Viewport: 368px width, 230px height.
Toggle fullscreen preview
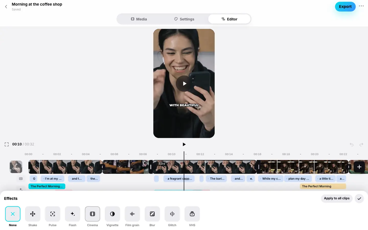[x=7, y=144]
